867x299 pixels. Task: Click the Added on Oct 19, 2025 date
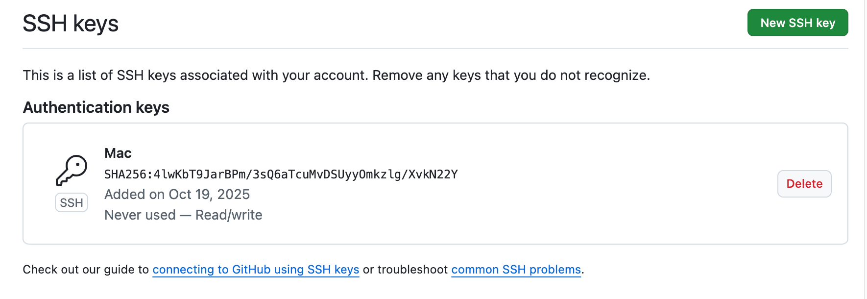(x=177, y=195)
